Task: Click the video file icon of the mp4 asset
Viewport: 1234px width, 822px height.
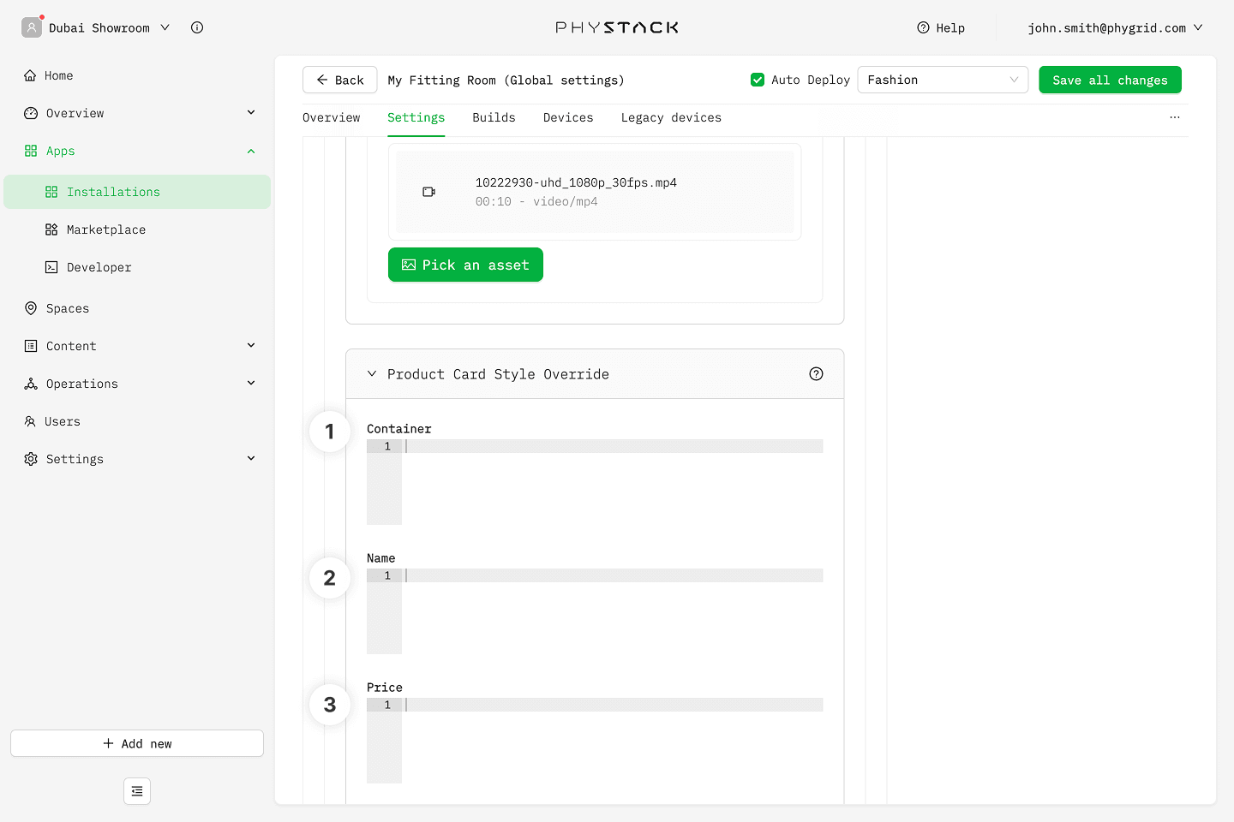Action: pyautogui.click(x=429, y=192)
